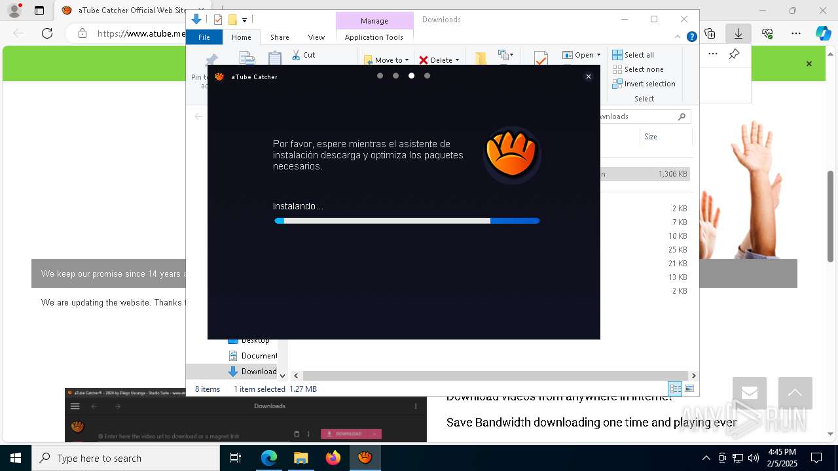
Task: Pin the Edge downloads panel
Action: 735,54
